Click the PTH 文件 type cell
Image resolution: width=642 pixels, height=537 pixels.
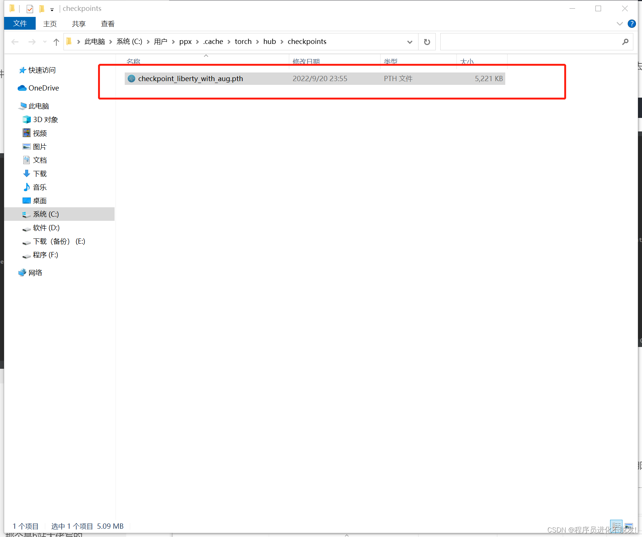[x=398, y=78]
